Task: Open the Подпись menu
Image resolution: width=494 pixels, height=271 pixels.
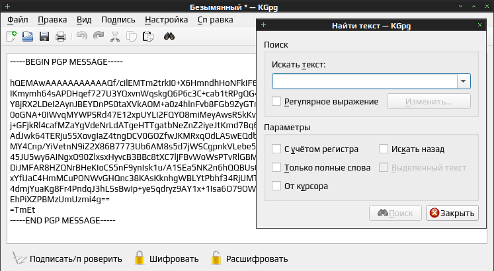Action: tap(118, 20)
